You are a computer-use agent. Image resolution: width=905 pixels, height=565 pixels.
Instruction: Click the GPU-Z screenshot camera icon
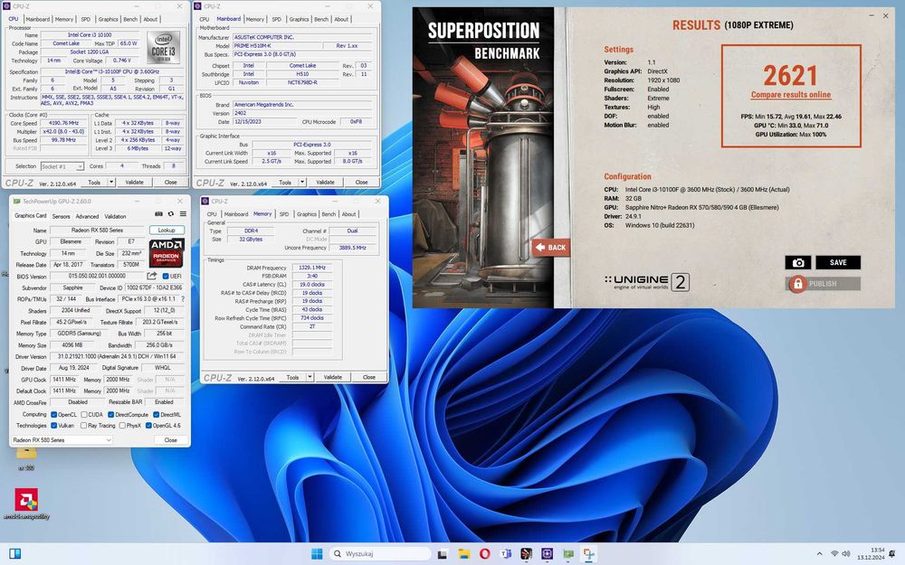click(158, 214)
